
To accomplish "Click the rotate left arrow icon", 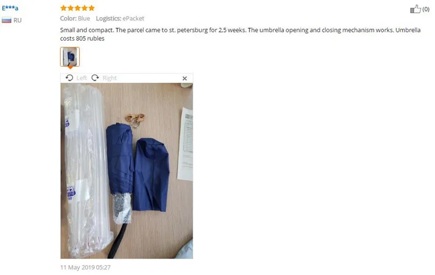I will pos(69,78).
